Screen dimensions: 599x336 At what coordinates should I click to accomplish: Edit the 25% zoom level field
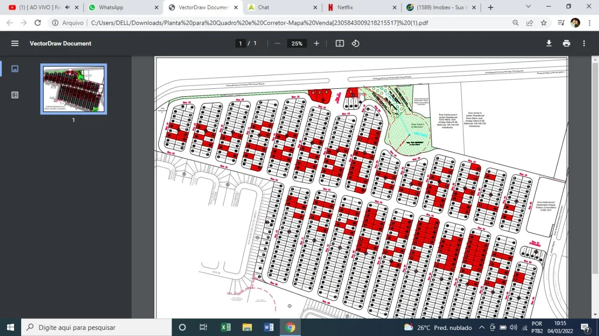pyautogui.click(x=297, y=43)
